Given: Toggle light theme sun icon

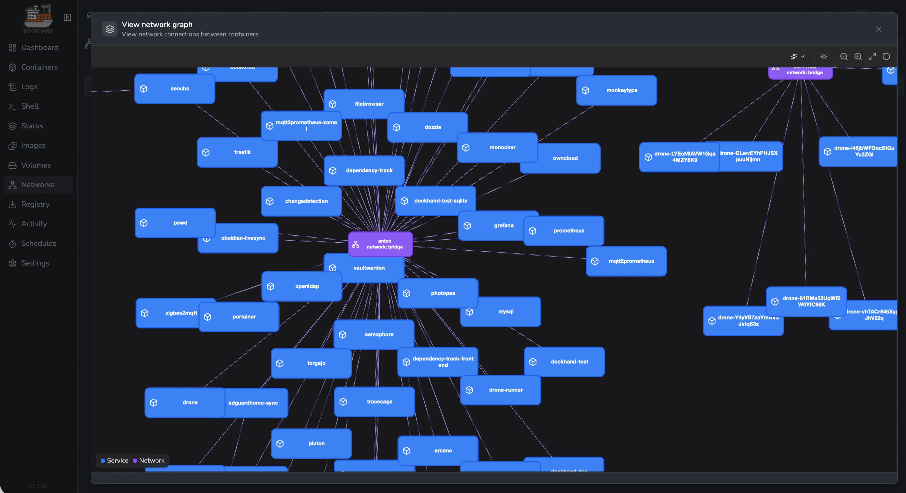Looking at the screenshot, I should pos(824,56).
